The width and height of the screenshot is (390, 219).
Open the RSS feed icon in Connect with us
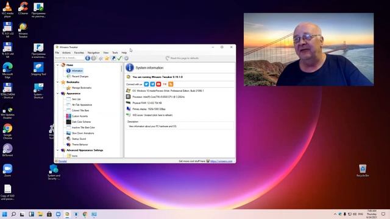[x=171, y=84]
